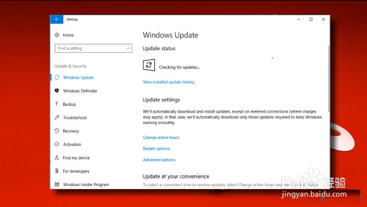Click the Windows Insider Program icon
The height and width of the screenshot is (207, 367).
click(57, 184)
